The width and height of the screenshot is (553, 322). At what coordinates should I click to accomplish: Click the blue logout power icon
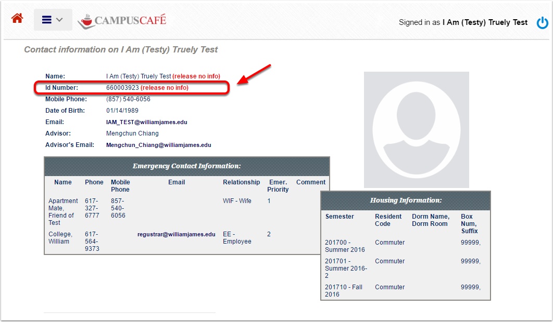click(x=543, y=22)
